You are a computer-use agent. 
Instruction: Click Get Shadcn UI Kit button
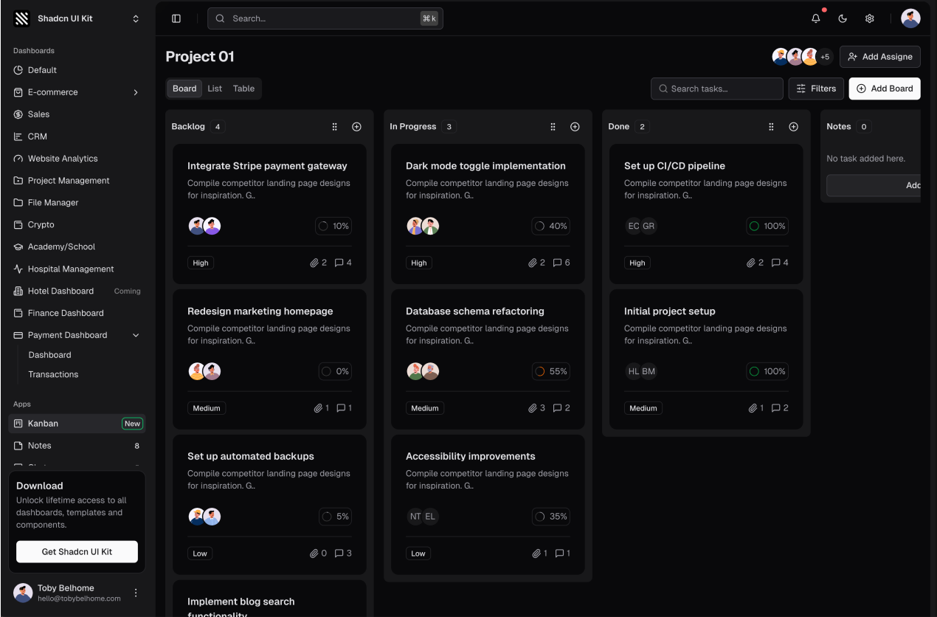pos(77,552)
